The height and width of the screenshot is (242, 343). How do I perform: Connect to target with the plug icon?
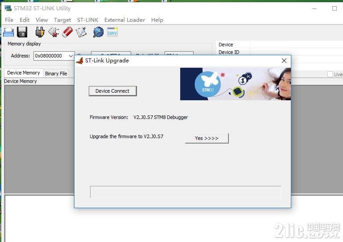(x=40, y=32)
